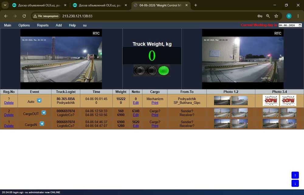Close the first OLX.uz tab
The height and width of the screenshot is (195, 304).
pos(65,5)
